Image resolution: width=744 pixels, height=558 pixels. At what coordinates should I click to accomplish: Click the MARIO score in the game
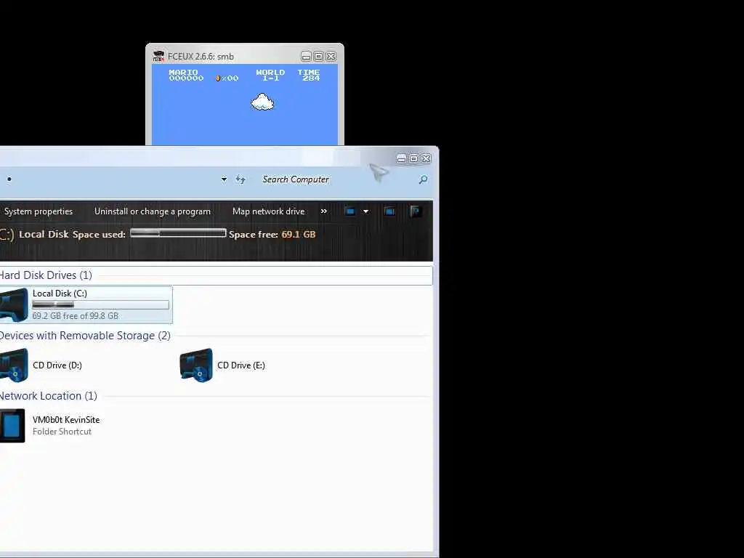[x=186, y=75]
